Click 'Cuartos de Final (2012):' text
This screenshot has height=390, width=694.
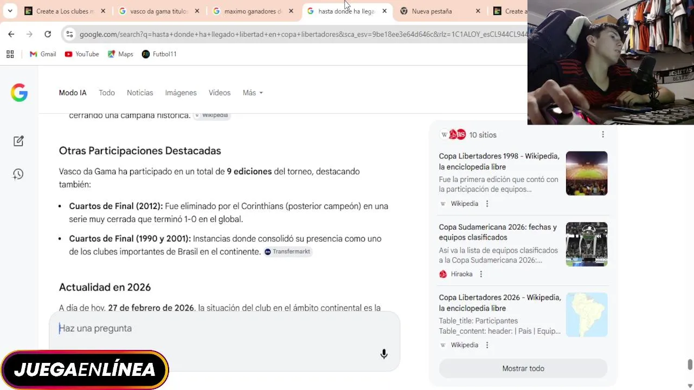[115, 206]
